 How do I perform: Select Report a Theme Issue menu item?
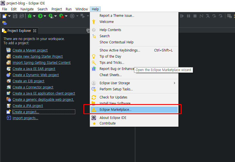coord(134,16)
